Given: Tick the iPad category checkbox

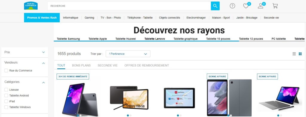Looking at the screenshot, I should point(6,101).
